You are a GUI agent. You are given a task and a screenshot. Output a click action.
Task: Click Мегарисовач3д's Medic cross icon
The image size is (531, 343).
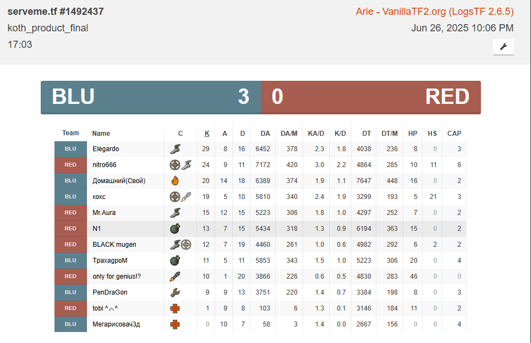[175, 324]
